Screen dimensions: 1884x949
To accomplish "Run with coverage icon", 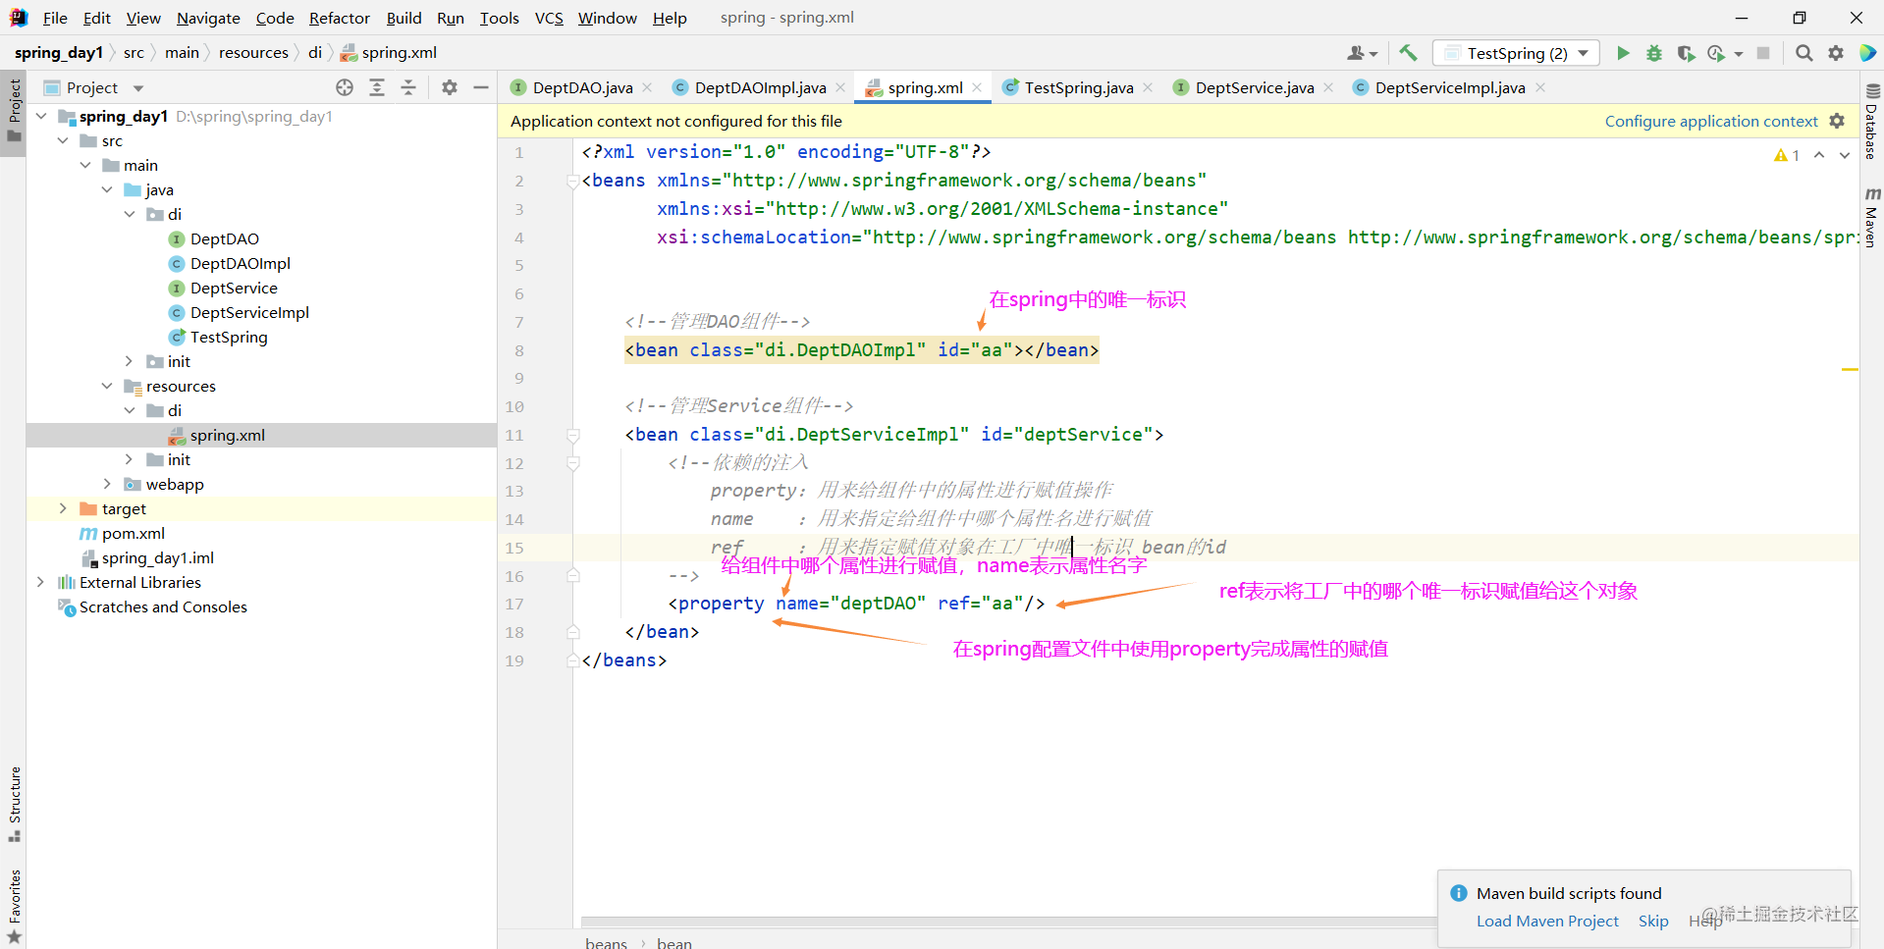I will (x=1686, y=53).
